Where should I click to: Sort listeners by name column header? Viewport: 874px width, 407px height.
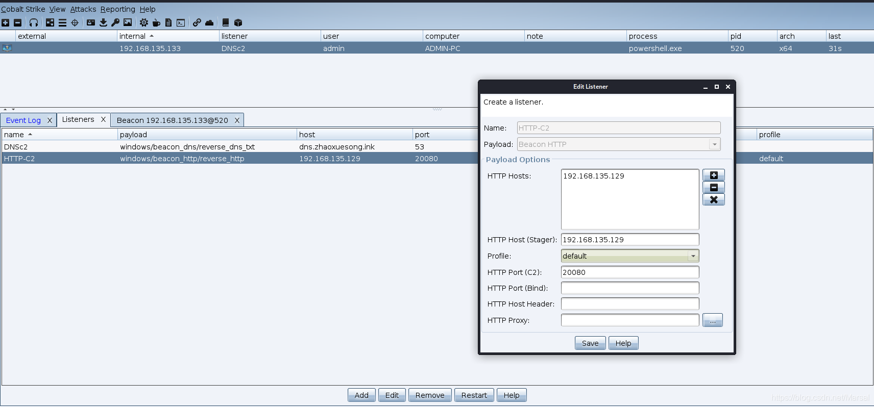pyautogui.click(x=60, y=135)
